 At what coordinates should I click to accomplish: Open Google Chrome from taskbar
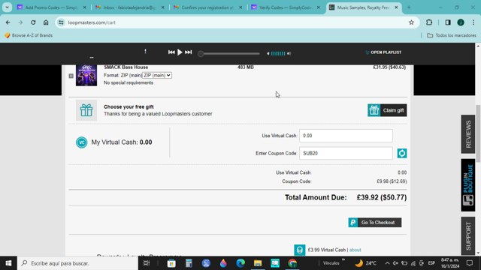click(x=292, y=263)
